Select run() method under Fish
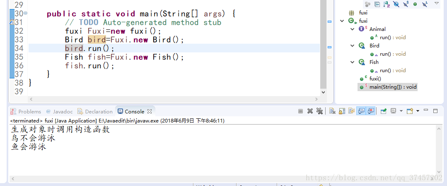 pos(393,71)
